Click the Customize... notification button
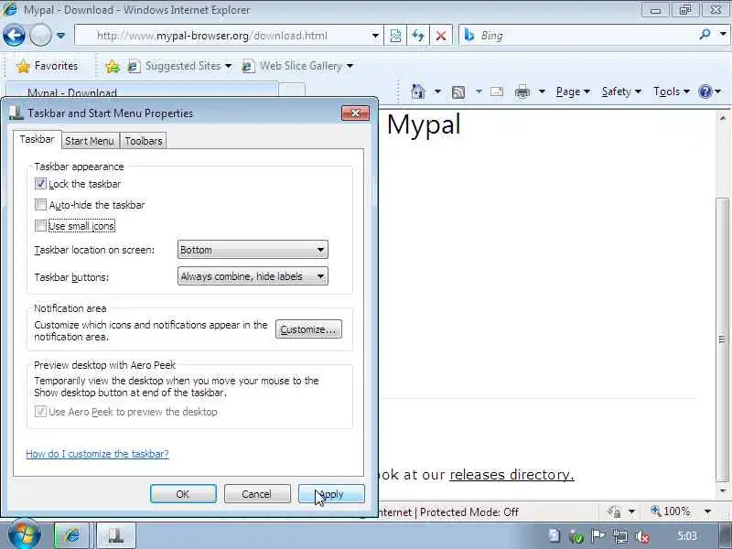Viewport: 732px width, 549px height. click(x=308, y=329)
